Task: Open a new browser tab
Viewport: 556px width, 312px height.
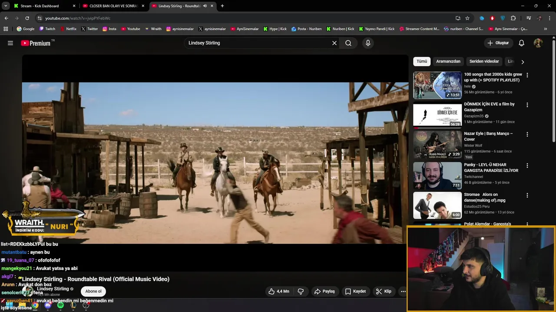Action: pyautogui.click(x=222, y=6)
